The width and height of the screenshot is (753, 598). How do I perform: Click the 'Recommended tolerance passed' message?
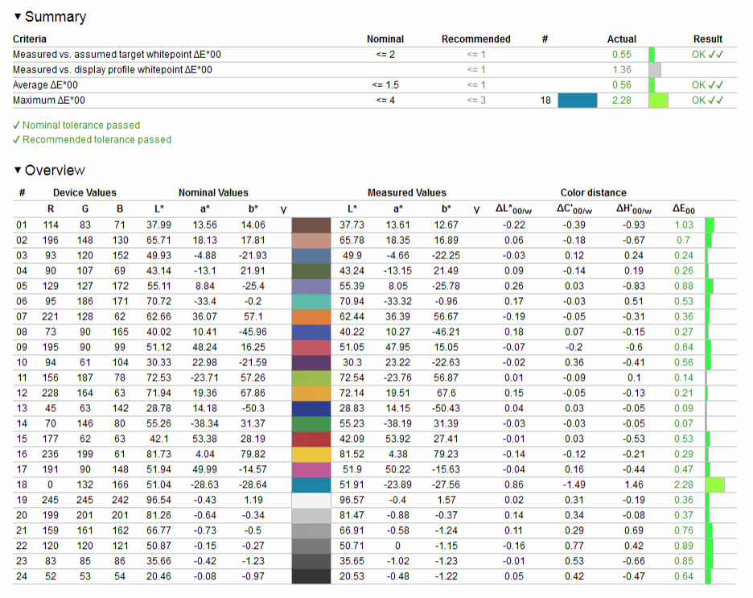pos(97,140)
